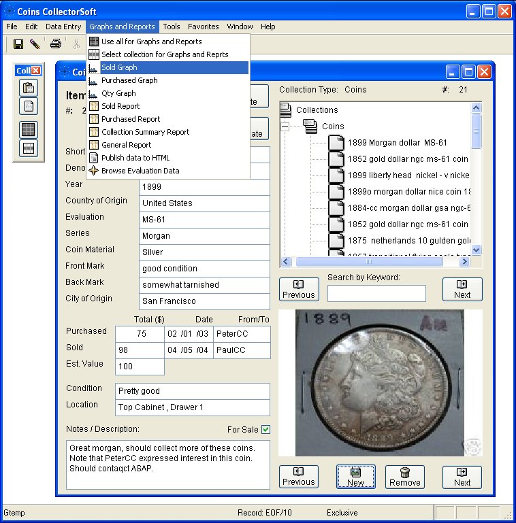Open the Edit menu
Image resolution: width=516 pixels, height=523 pixels.
31,27
